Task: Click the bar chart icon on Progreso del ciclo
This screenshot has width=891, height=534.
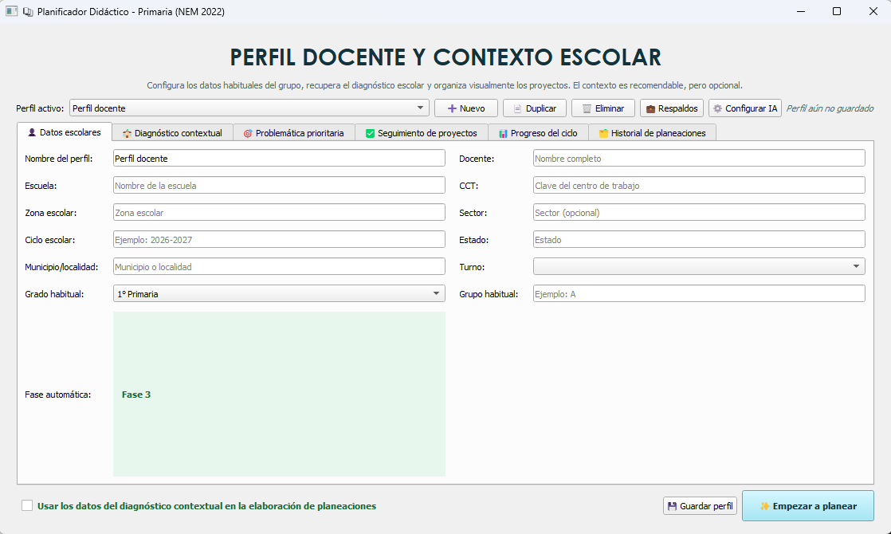Action: point(503,134)
